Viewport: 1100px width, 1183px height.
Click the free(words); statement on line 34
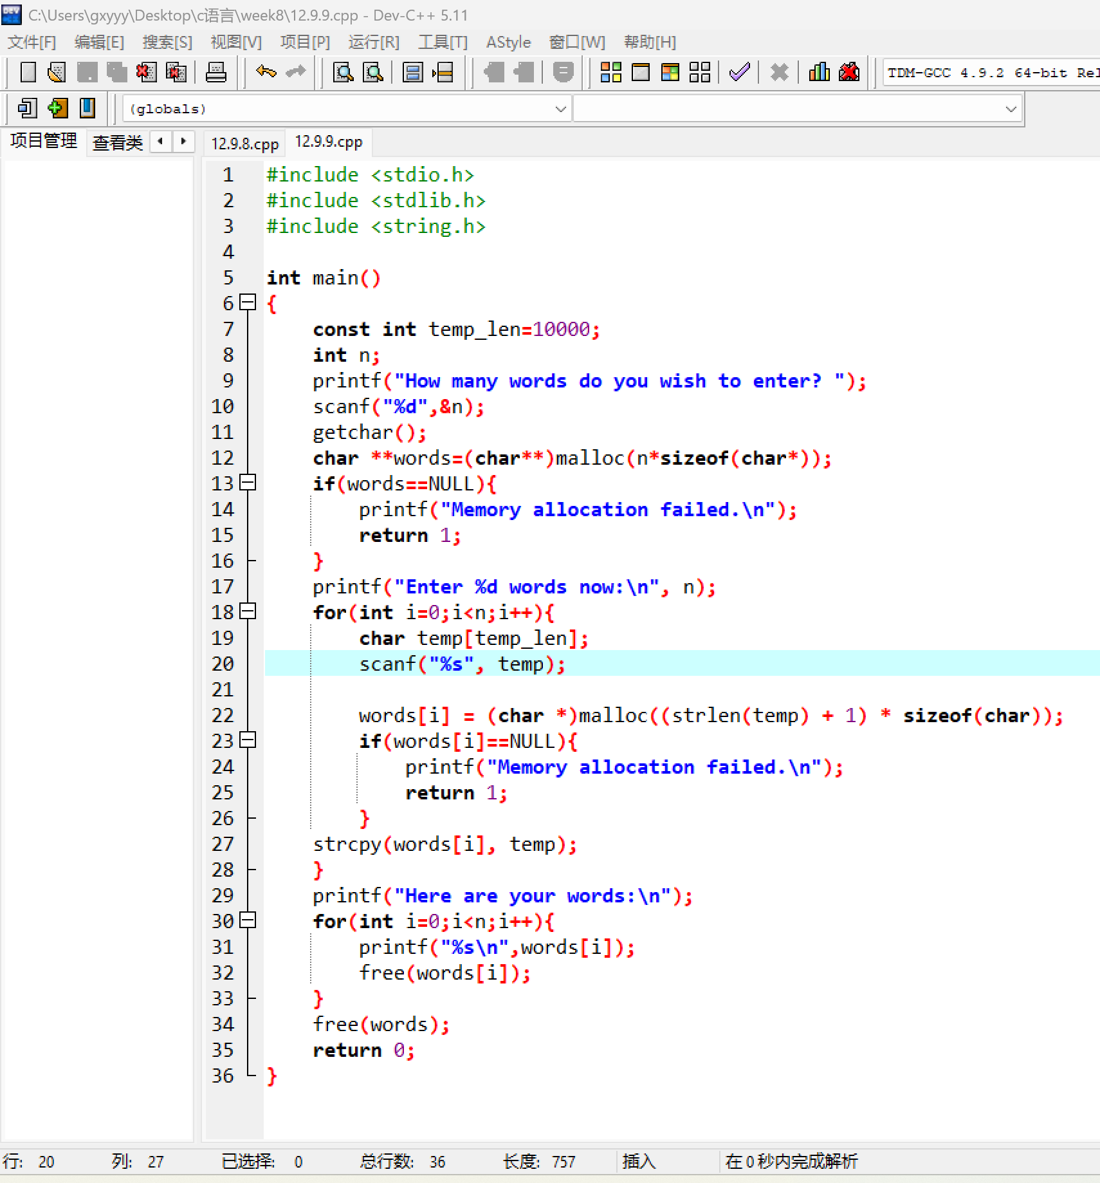click(x=381, y=1025)
